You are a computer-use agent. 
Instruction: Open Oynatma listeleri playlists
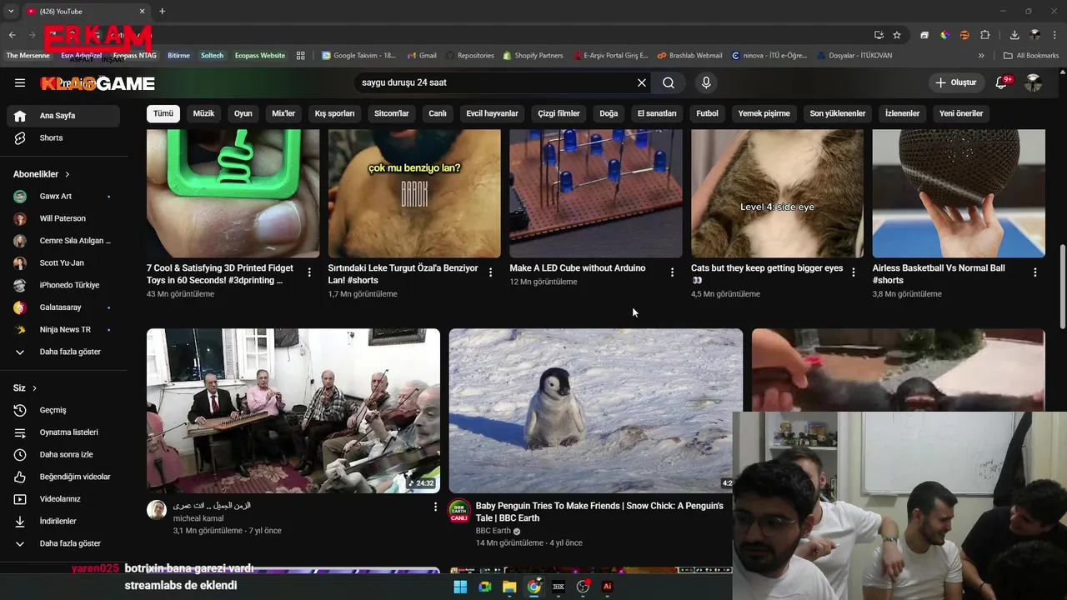coord(63,432)
